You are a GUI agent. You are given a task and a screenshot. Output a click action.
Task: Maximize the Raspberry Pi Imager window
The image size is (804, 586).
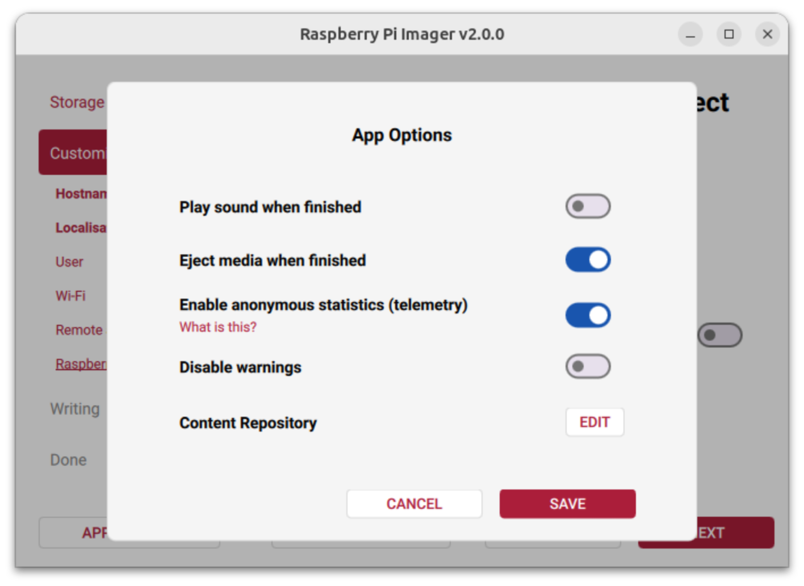click(x=728, y=35)
